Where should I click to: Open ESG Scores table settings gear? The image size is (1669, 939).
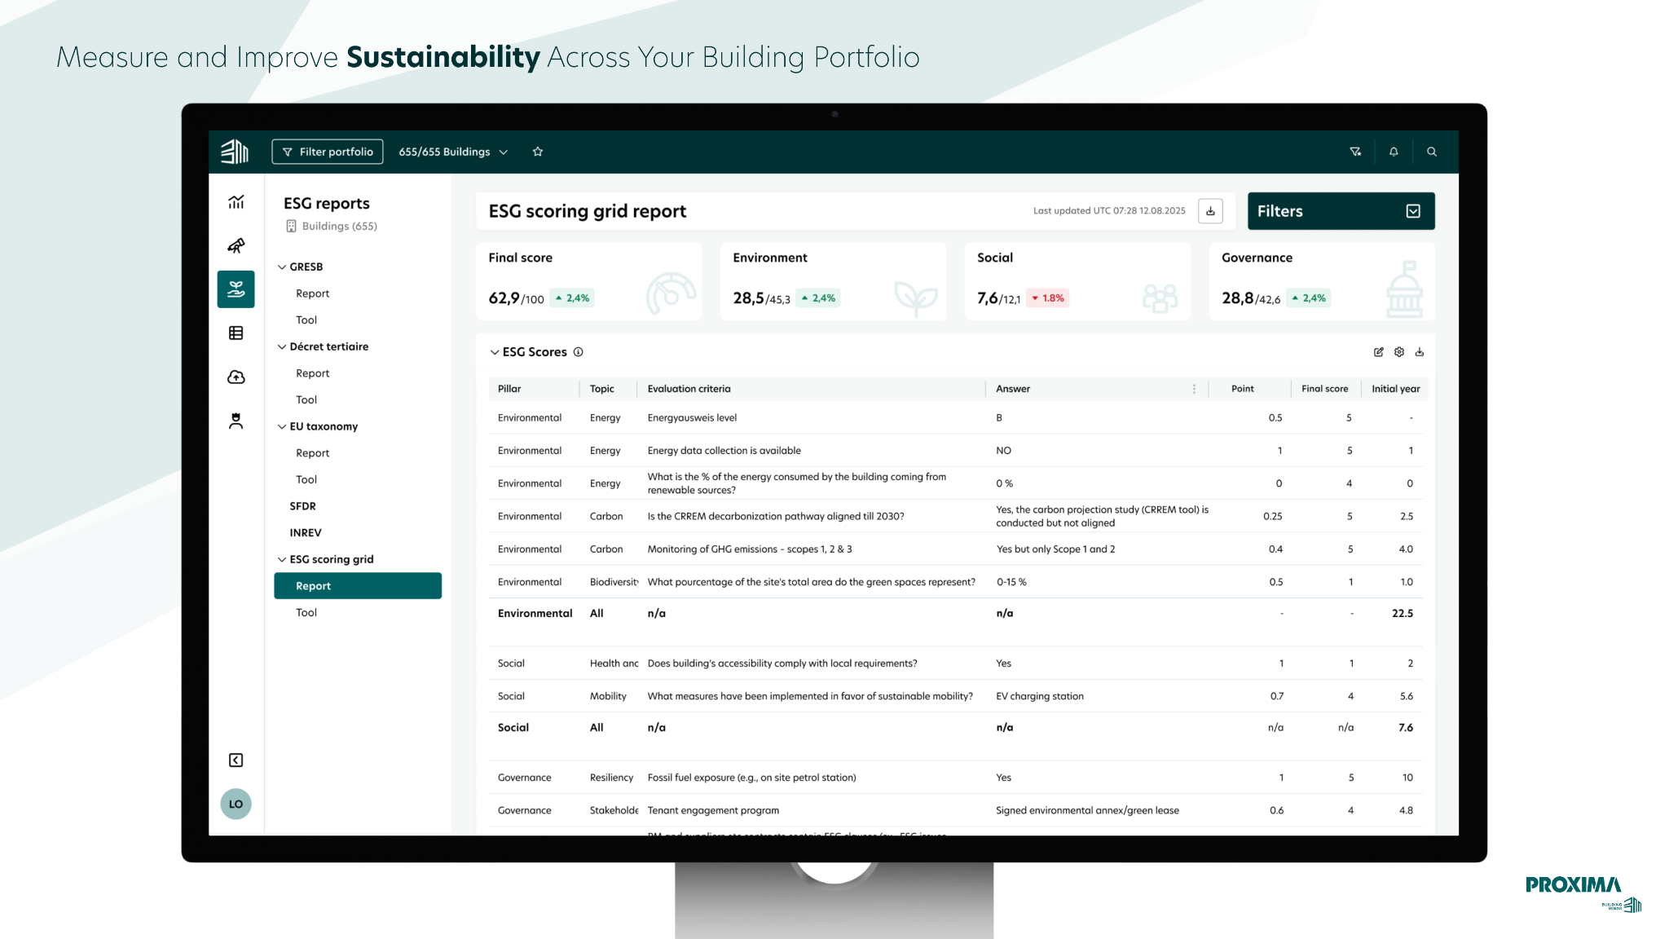(1399, 352)
